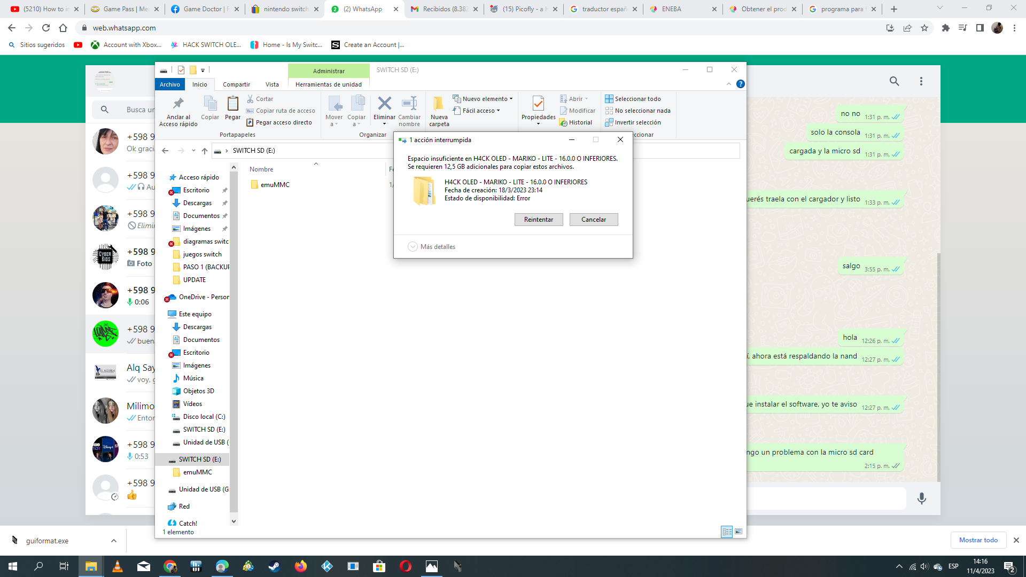Click the Copiar clipboard icon in ribbon
1026x577 pixels.
coord(210,108)
